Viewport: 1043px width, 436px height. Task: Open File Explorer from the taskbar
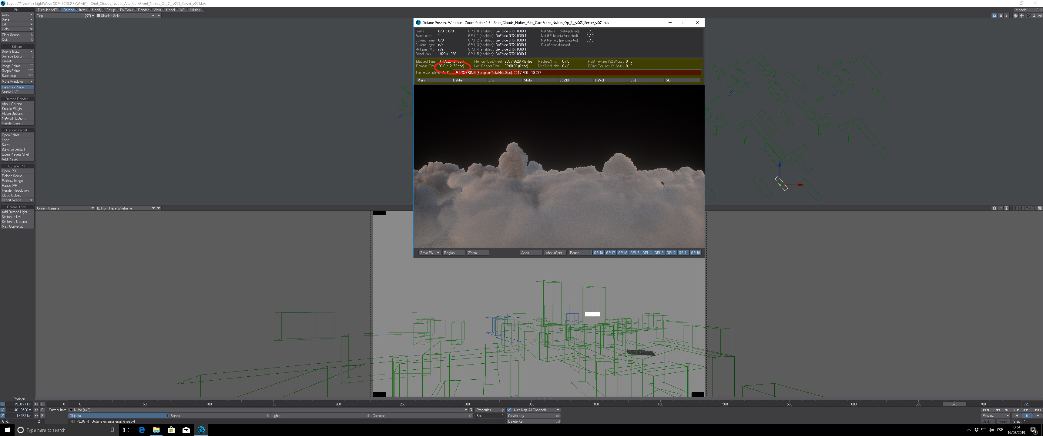coord(156,430)
